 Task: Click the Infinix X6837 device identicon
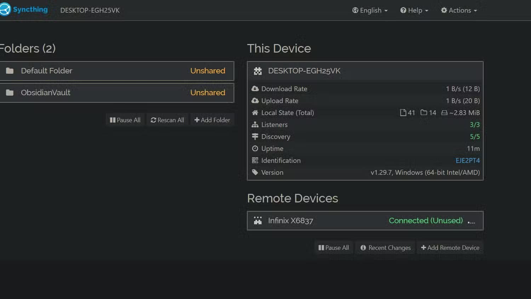pos(258,221)
